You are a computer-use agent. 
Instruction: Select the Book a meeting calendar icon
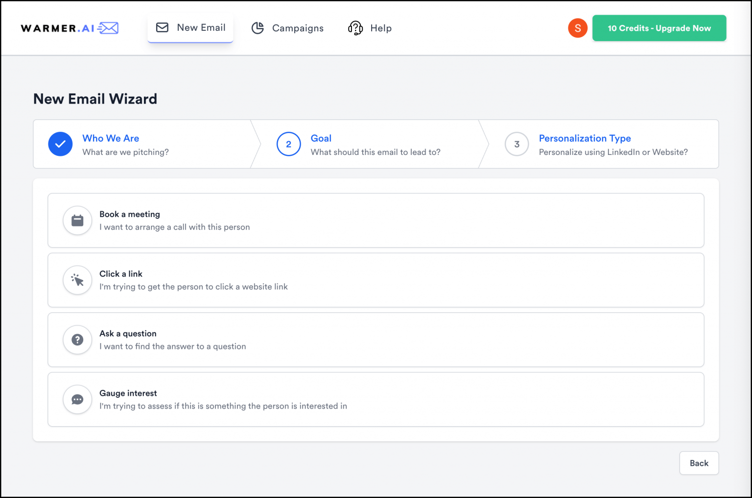pos(77,220)
